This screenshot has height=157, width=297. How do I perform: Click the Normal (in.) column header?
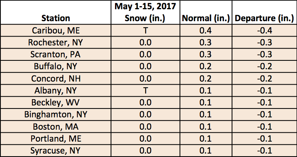205,18
